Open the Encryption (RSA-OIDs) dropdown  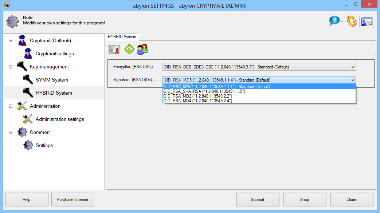pos(259,67)
